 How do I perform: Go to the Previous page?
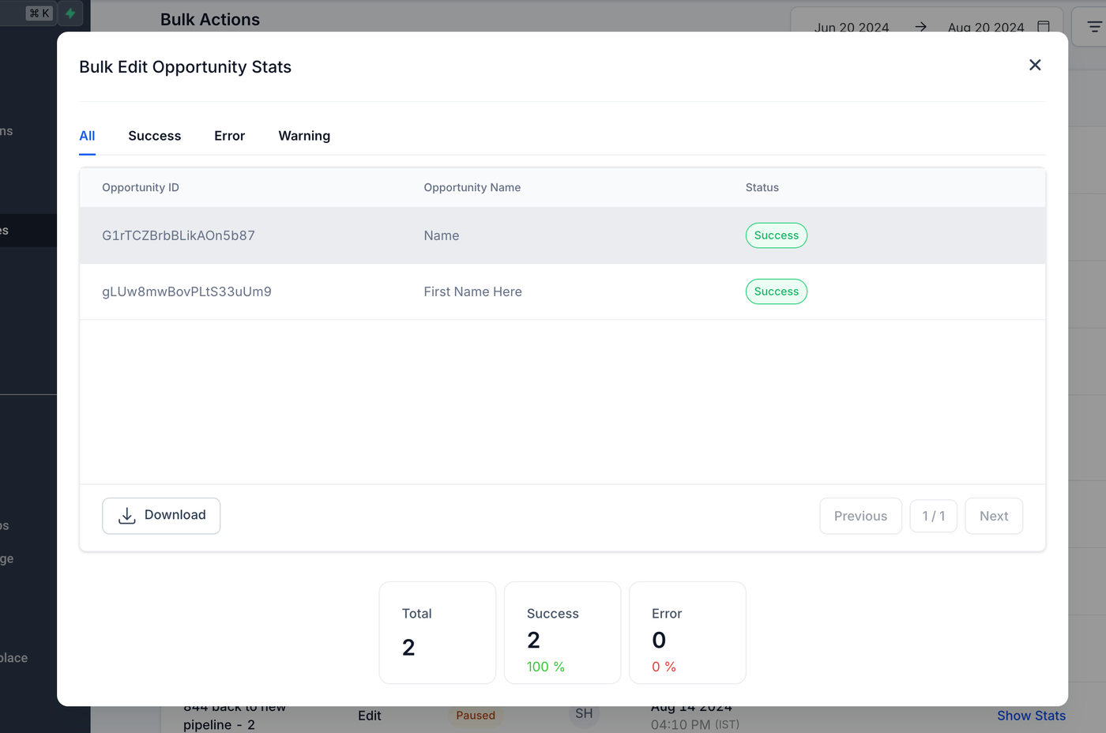[860, 516]
